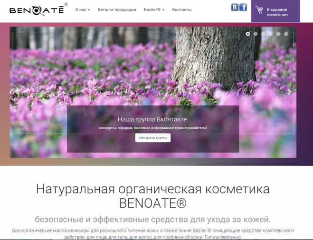Click the 'конкурсы, подарки, полезная информация' caption
313x240 pixels.
pyautogui.click(x=153, y=128)
